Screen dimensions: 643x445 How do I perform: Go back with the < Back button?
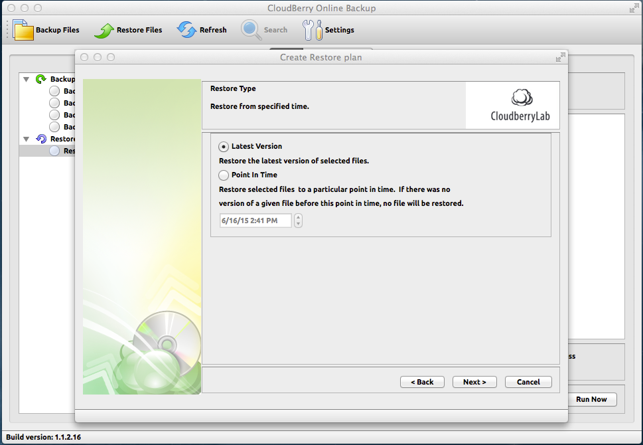pos(423,382)
